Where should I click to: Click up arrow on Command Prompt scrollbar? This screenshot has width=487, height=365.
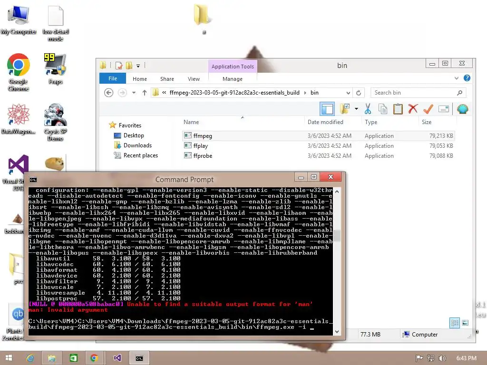pos(337,192)
